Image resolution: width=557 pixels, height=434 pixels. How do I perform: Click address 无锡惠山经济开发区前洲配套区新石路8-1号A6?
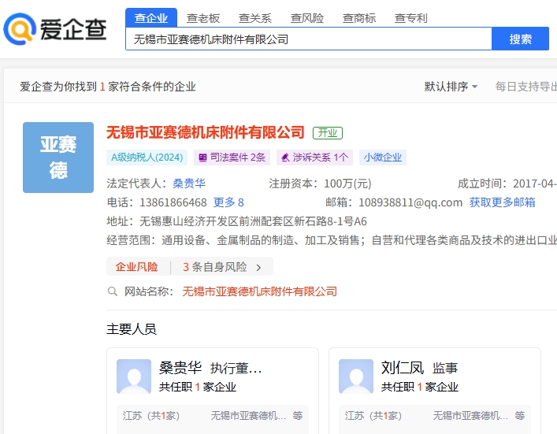(253, 221)
